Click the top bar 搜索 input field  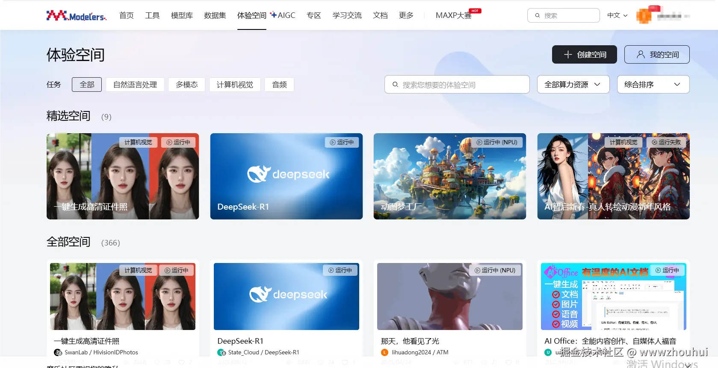point(564,15)
